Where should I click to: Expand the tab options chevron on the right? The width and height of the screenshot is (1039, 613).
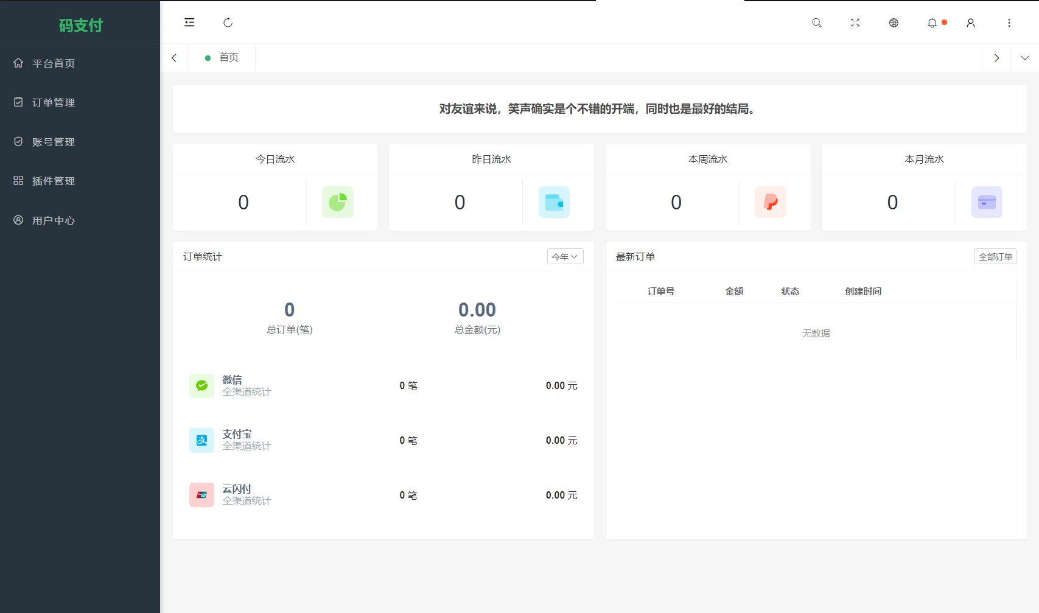click(x=1026, y=57)
